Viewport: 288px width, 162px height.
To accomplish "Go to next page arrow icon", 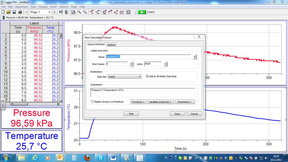I will click(54, 12).
